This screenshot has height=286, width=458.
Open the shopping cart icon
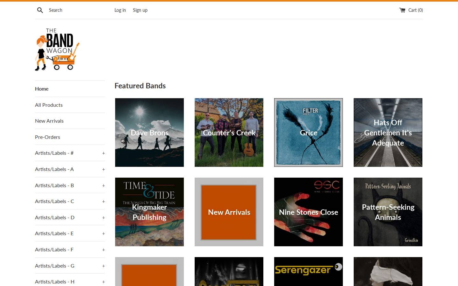pyautogui.click(x=402, y=10)
